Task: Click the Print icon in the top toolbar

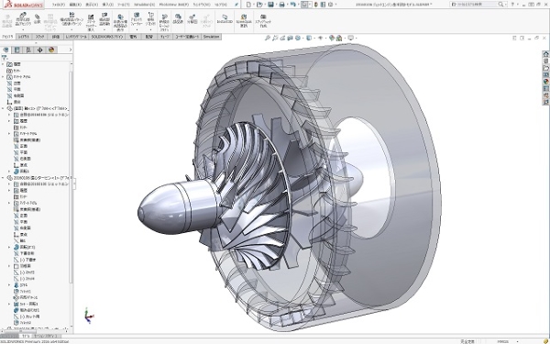Action: pos(281,5)
